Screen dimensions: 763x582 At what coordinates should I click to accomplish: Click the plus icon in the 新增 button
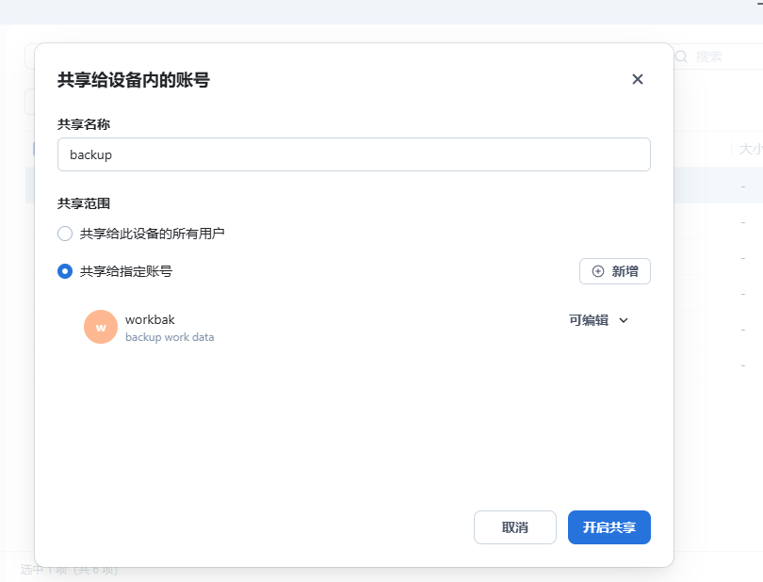coord(598,271)
